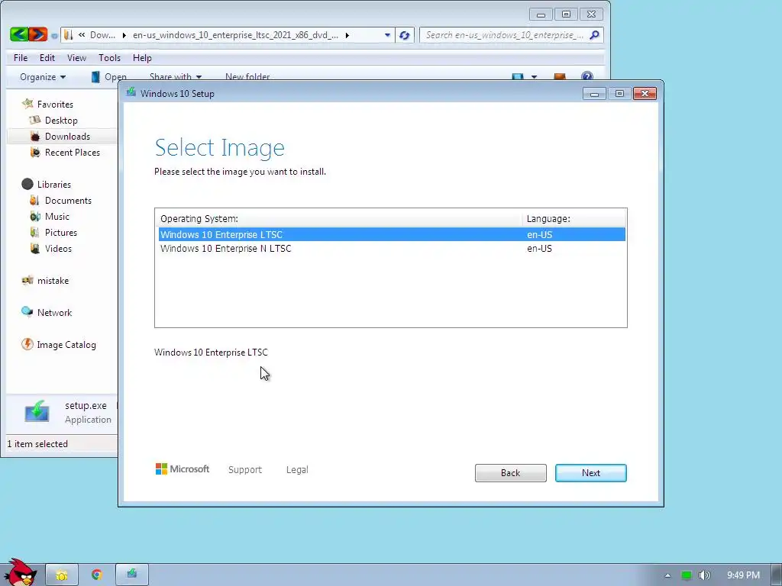
Task: Go back with Explorer green back arrow
Action: tap(19, 34)
